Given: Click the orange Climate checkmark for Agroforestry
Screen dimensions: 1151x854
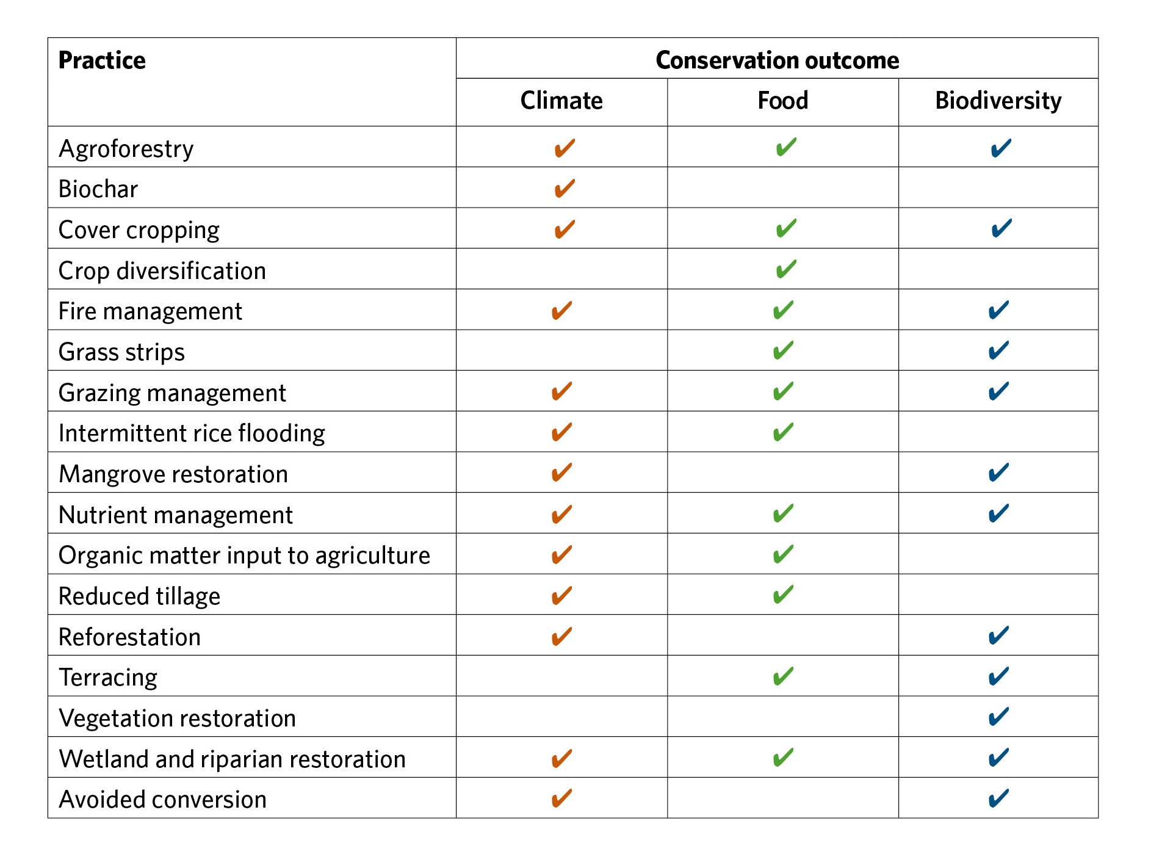Looking at the screenshot, I should [565, 148].
